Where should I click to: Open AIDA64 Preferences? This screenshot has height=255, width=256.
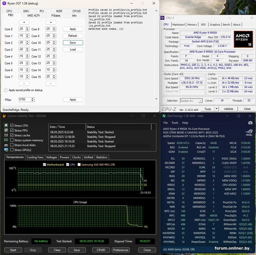click(x=121, y=250)
